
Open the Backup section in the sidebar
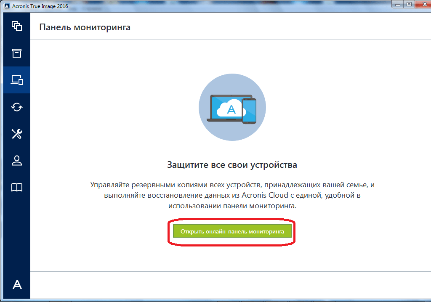17,26
